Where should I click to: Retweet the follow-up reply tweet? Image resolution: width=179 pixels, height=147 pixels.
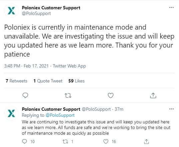coord(65,142)
